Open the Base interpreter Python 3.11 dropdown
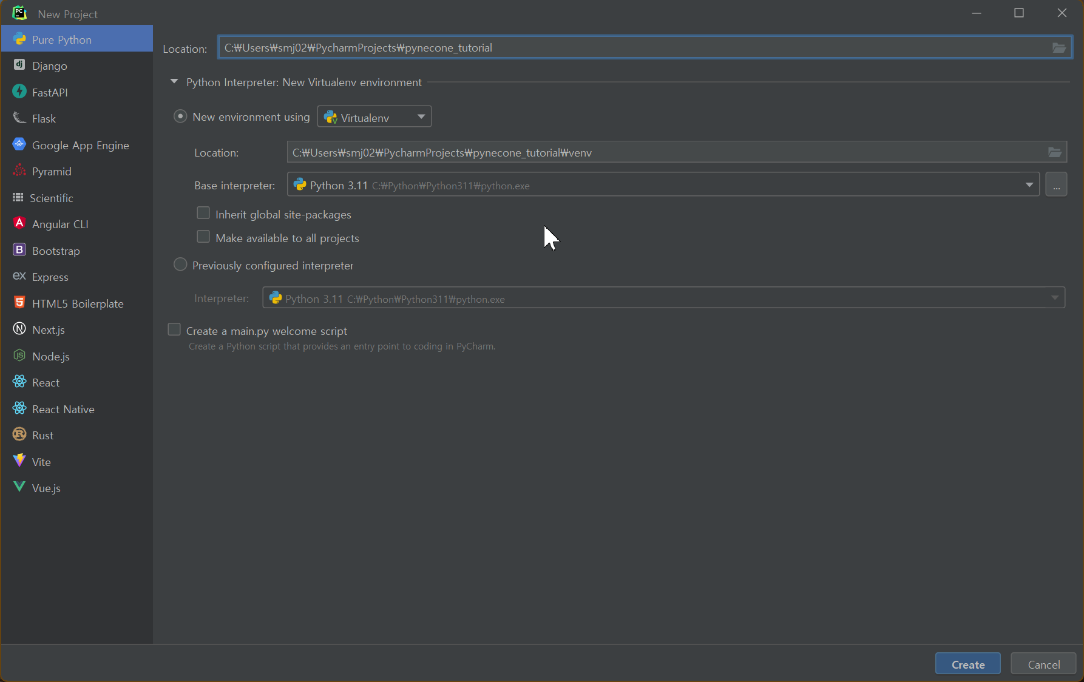This screenshot has width=1084, height=682. (663, 184)
